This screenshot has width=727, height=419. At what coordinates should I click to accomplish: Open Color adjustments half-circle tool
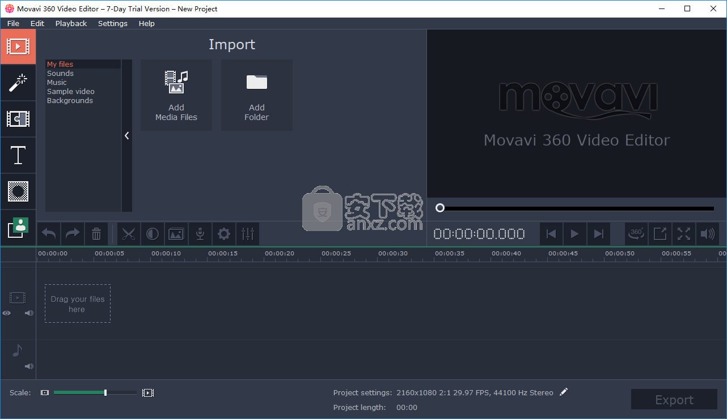tap(153, 234)
